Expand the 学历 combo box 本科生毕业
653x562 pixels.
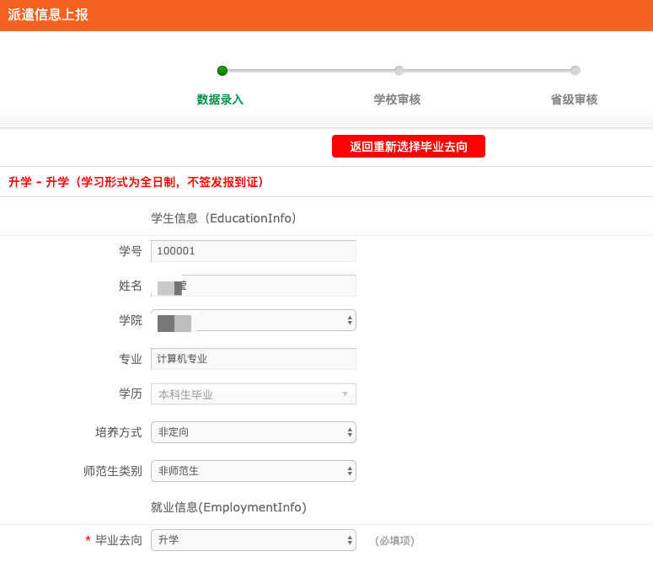[253, 394]
